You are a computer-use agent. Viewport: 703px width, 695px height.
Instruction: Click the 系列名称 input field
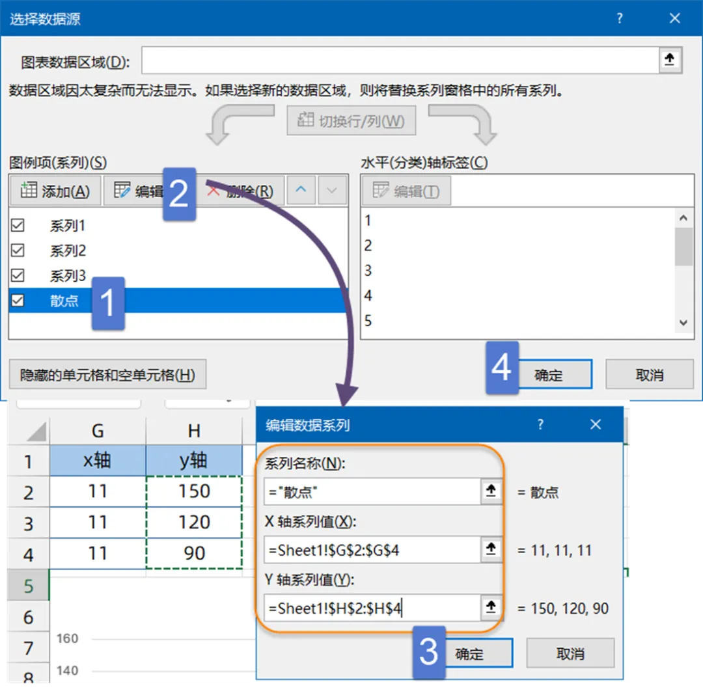372,491
